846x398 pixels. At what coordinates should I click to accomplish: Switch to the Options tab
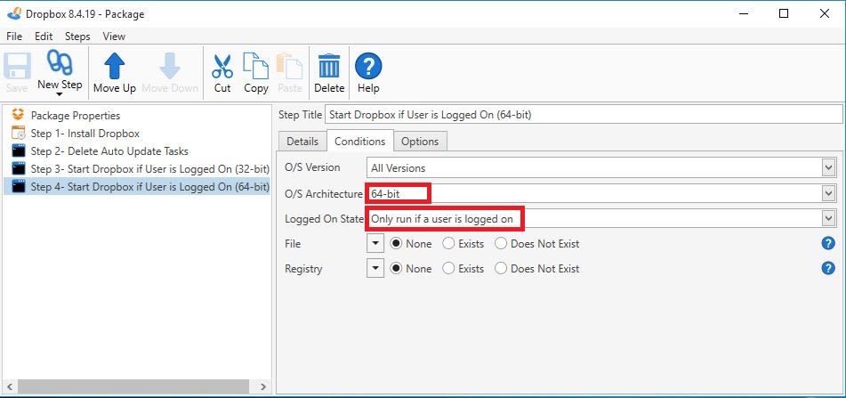click(420, 142)
